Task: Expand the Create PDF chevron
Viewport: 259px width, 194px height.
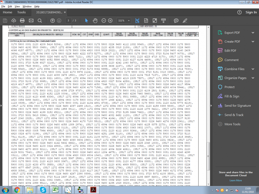Action: click(x=253, y=42)
